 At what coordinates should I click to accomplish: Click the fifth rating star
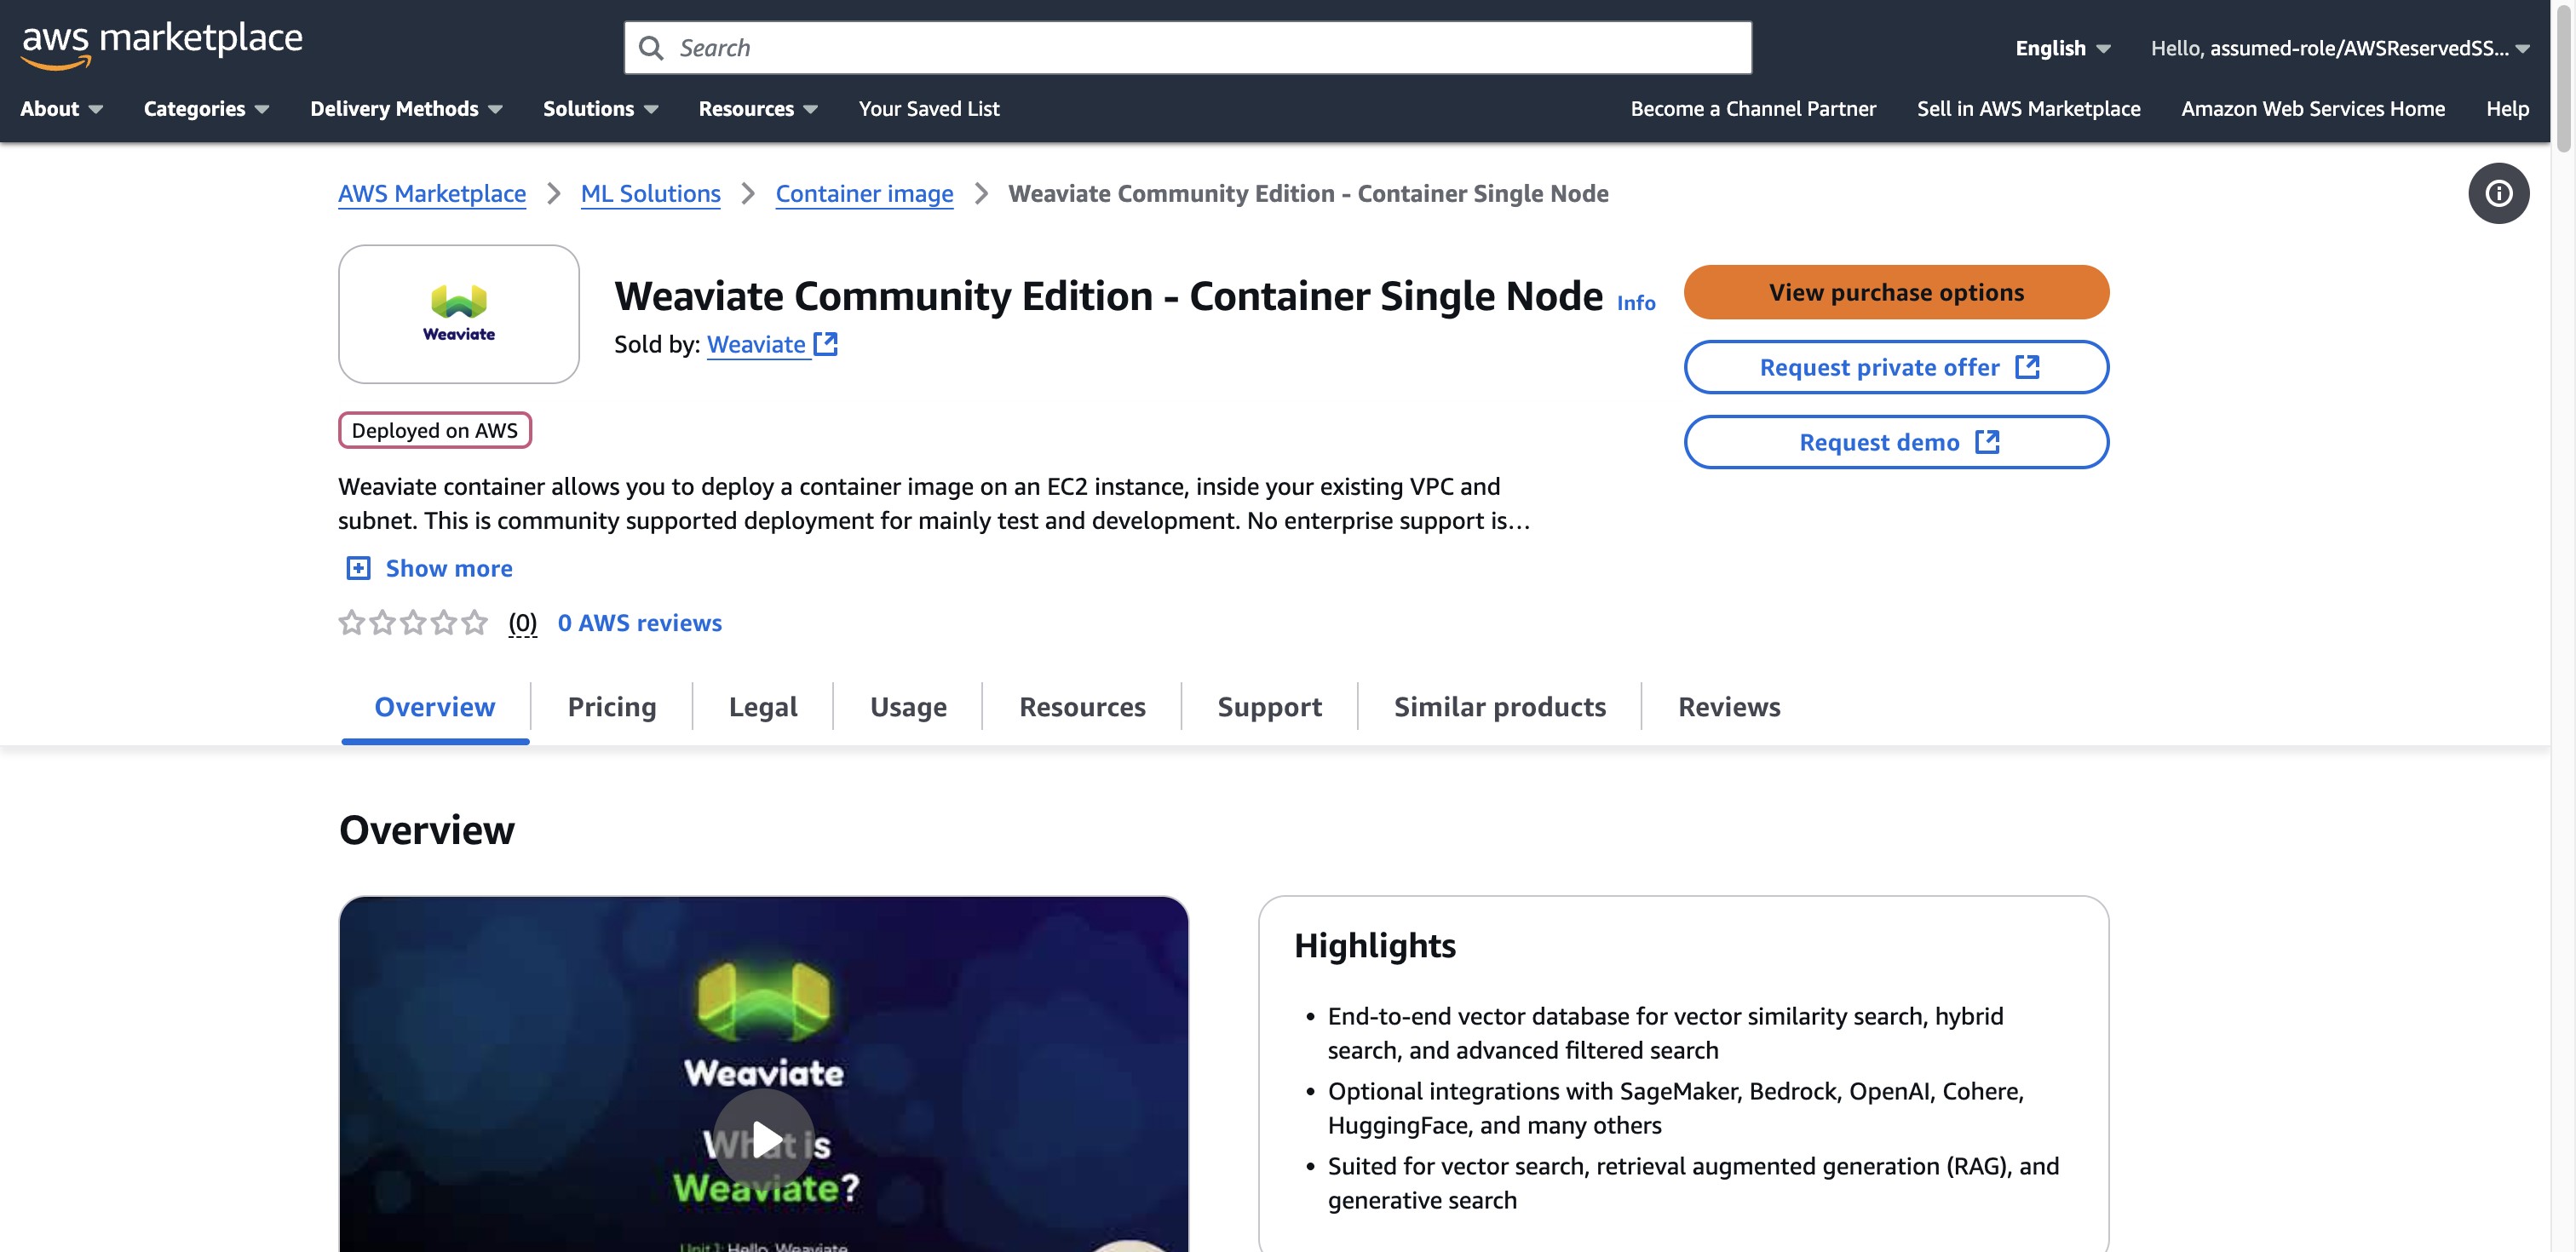[474, 623]
